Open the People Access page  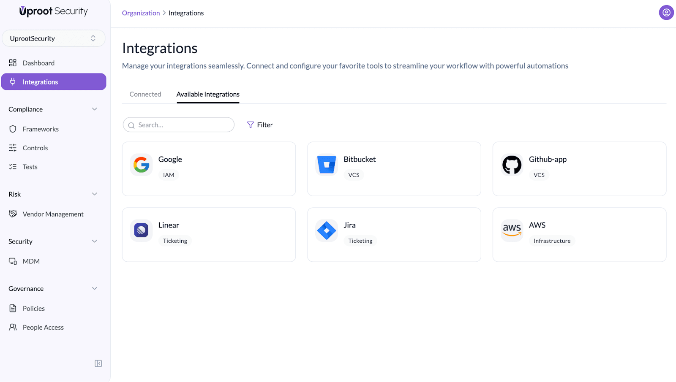(x=43, y=327)
